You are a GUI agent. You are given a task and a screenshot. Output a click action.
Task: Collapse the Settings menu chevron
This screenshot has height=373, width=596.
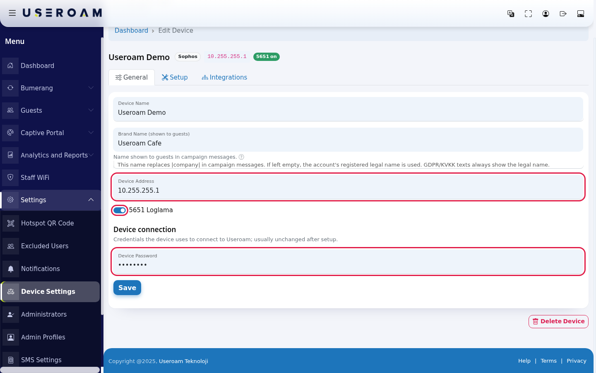tap(91, 200)
